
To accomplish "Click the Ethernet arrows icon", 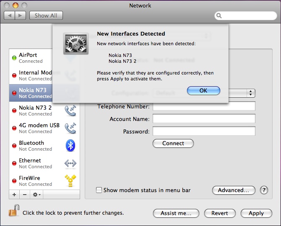I will tap(70, 163).
